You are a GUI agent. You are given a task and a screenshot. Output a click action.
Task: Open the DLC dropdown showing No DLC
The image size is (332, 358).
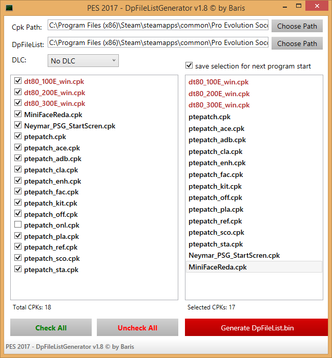(x=83, y=61)
